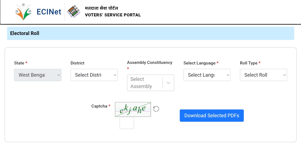Click the Hindi portal title text
The height and width of the screenshot is (147, 301).
click(x=102, y=8)
